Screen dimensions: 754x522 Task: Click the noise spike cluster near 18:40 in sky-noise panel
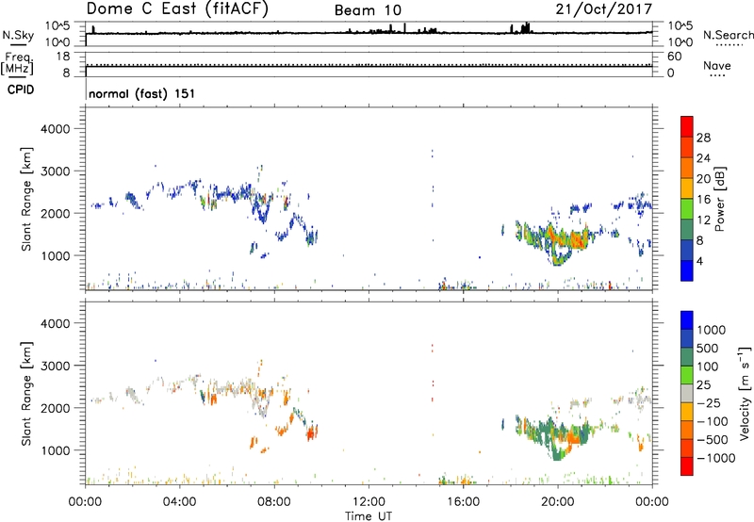point(524,28)
